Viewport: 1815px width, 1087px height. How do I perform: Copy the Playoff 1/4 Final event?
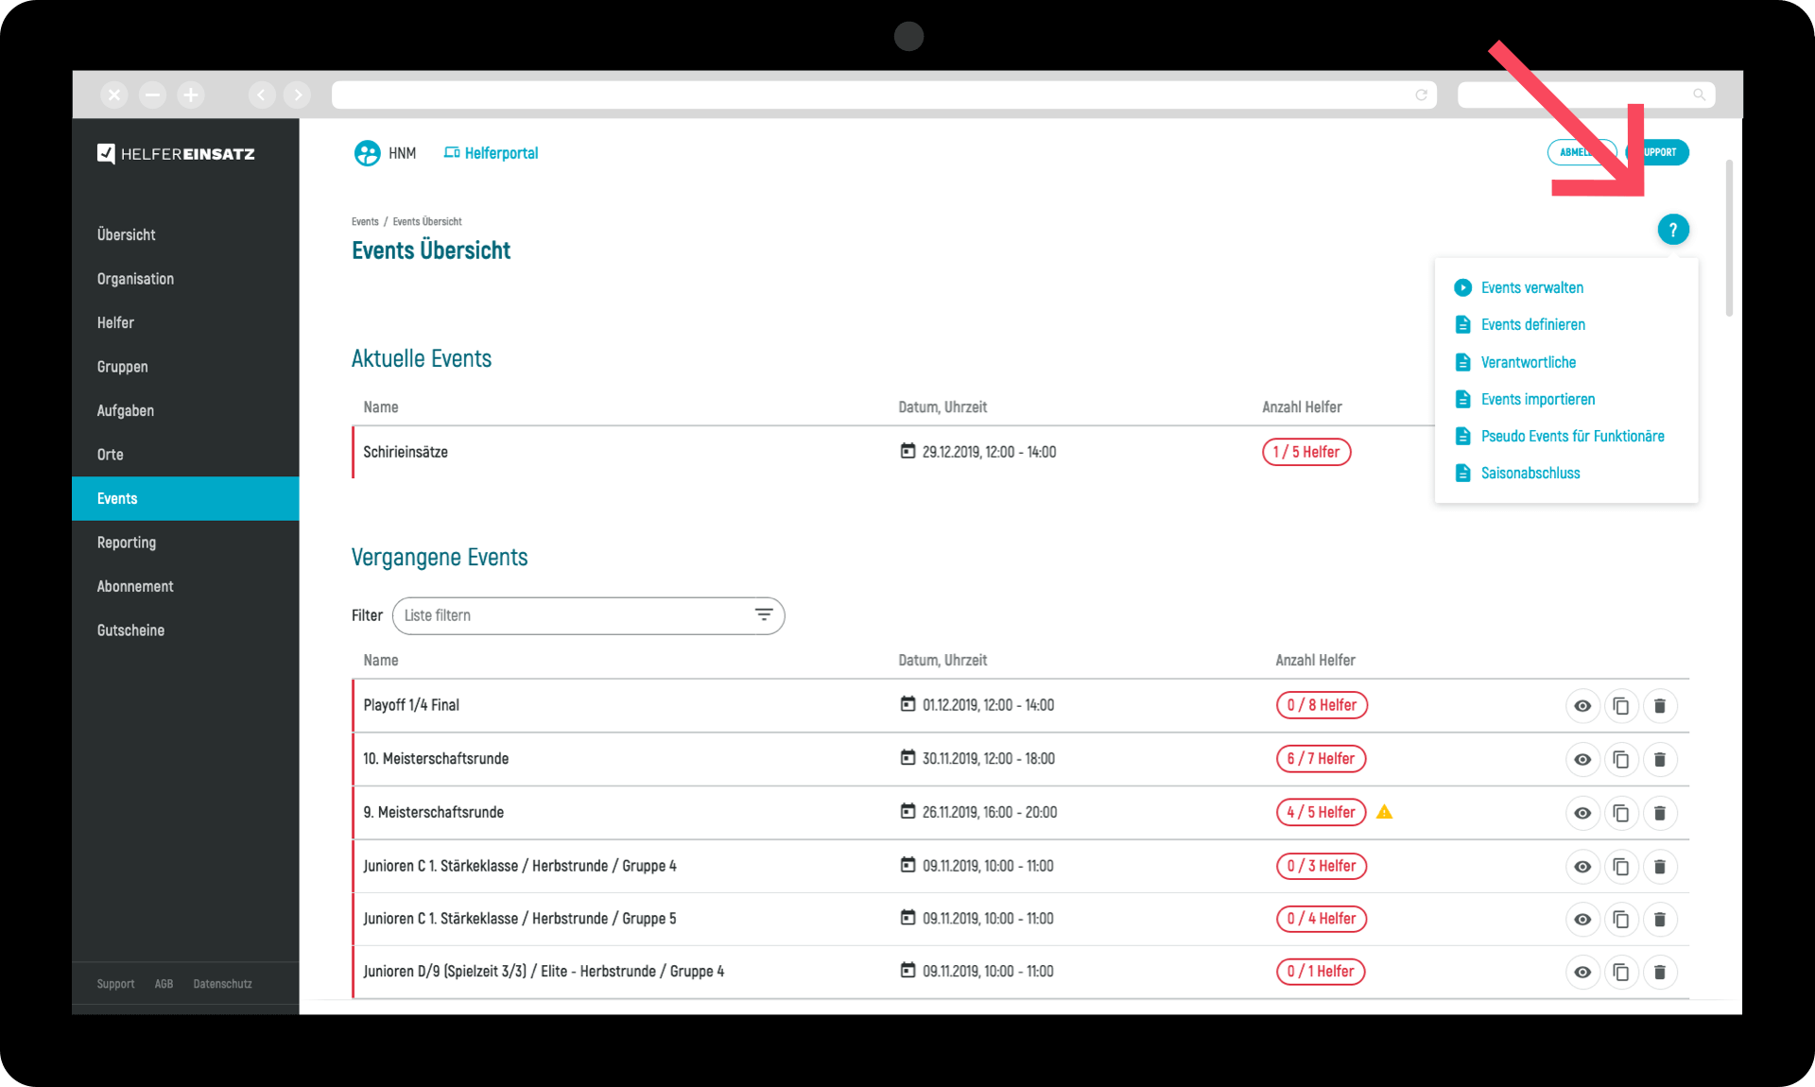pos(1620,706)
